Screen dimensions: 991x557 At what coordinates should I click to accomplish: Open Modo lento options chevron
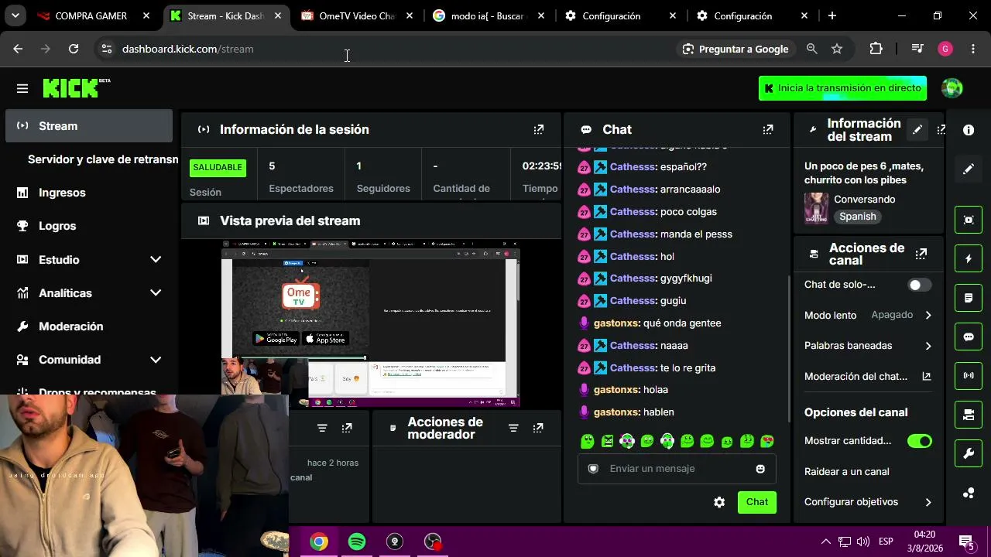click(928, 316)
